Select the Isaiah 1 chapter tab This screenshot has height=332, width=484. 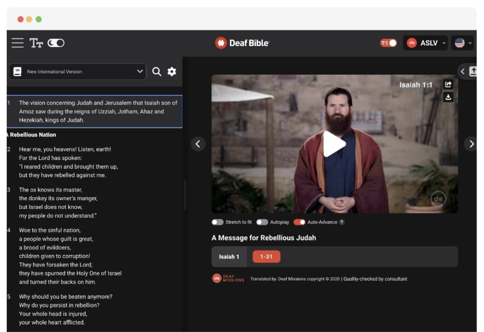pos(229,257)
